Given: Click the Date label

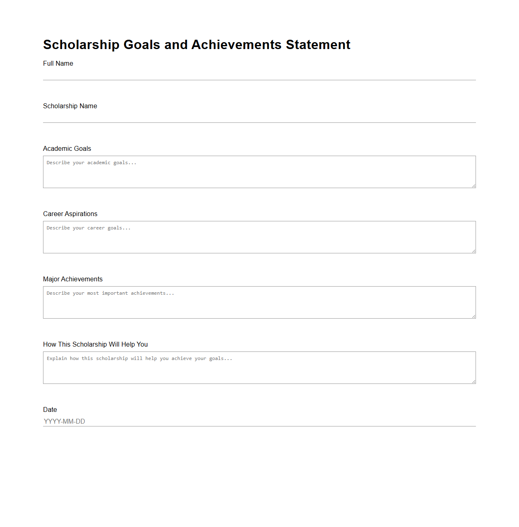Looking at the screenshot, I should (x=50, y=409).
